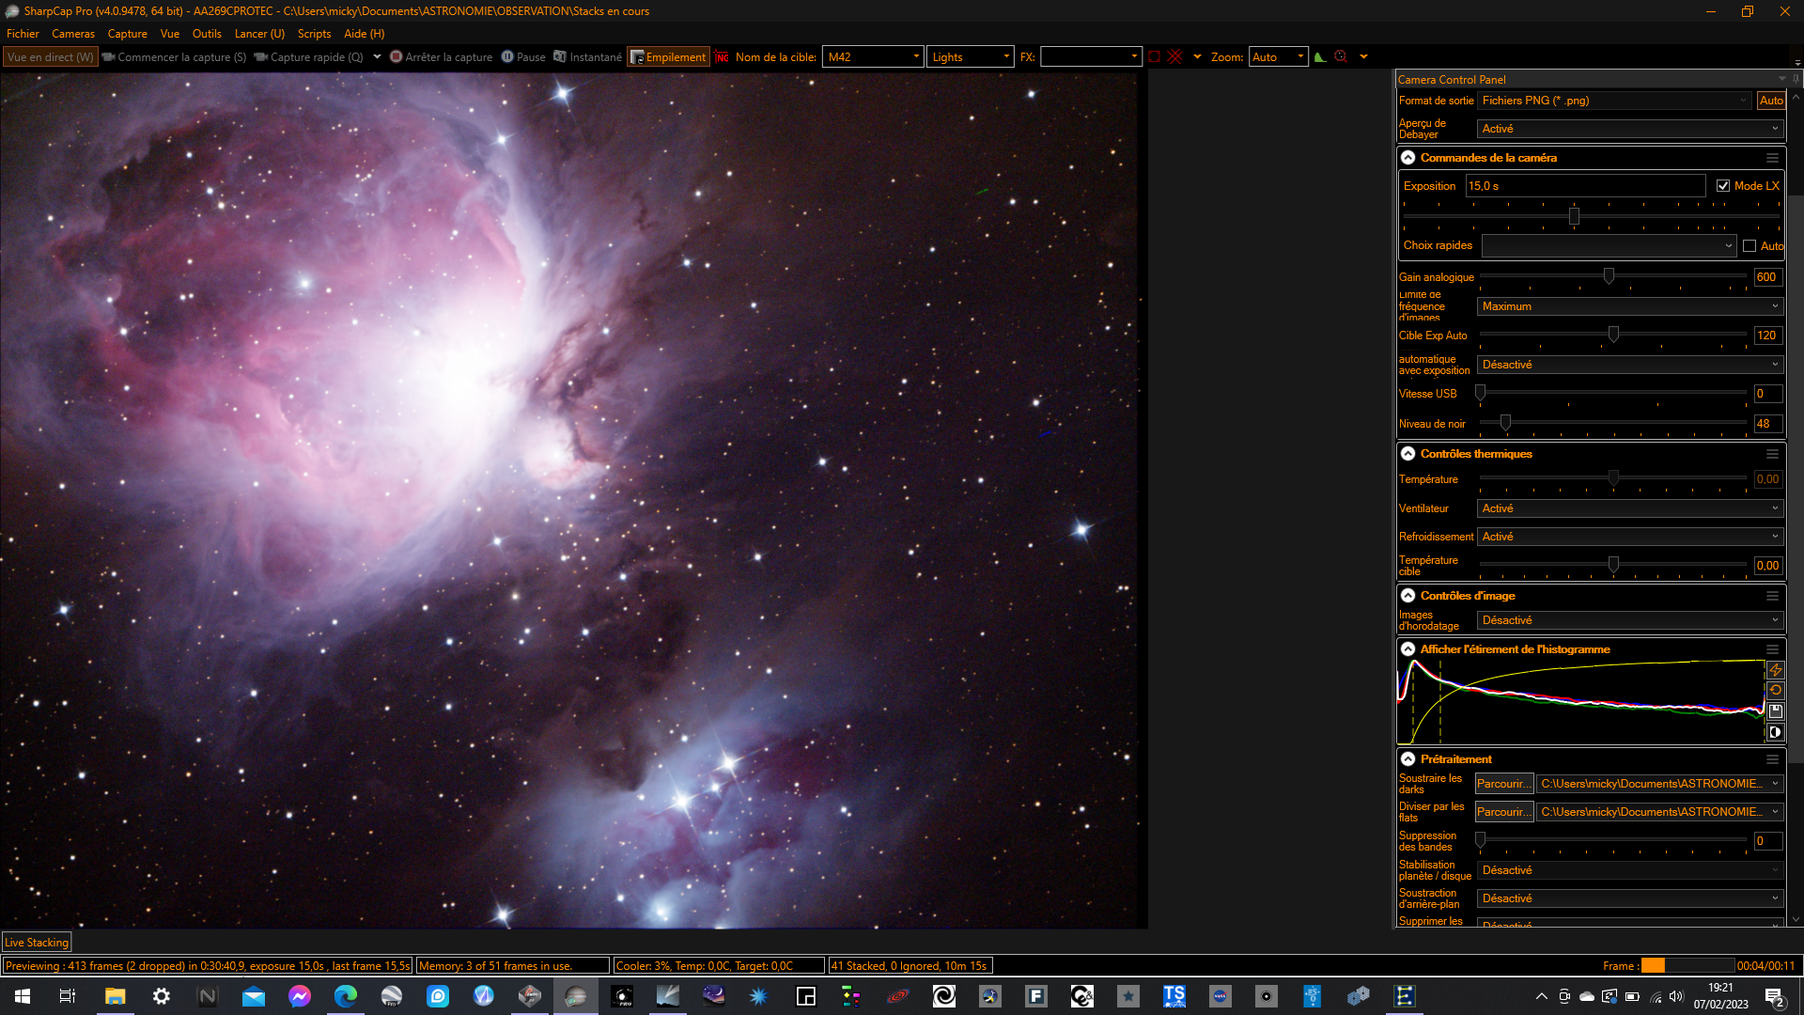Toggle the Mode LX checkbox
The height and width of the screenshot is (1015, 1804).
[x=1722, y=186]
